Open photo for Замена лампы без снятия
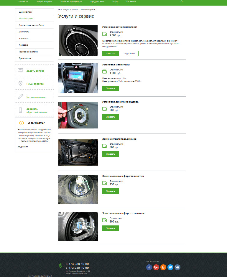Screen dimensions: 227x277 click(x=78, y=189)
